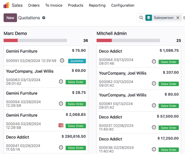Open the Sales menu
The image size is (185, 154).
17,5
